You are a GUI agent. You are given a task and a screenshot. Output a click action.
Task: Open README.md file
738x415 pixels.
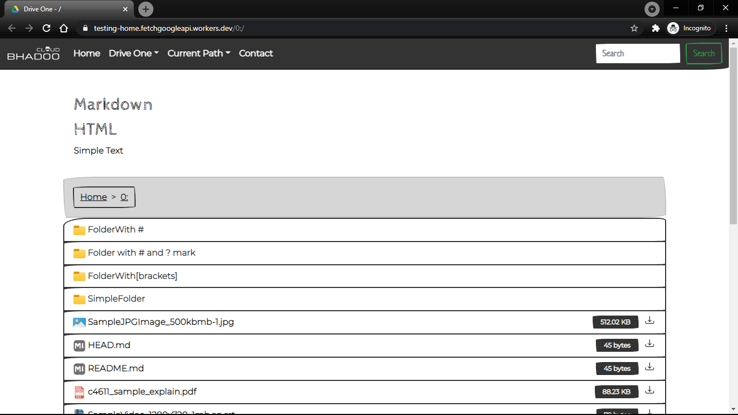pos(116,369)
